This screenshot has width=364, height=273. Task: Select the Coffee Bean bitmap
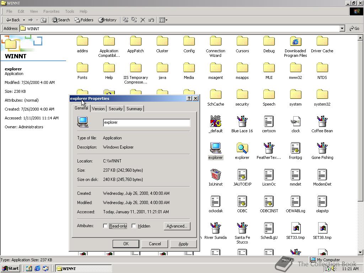pyautogui.click(x=322, y=124)
